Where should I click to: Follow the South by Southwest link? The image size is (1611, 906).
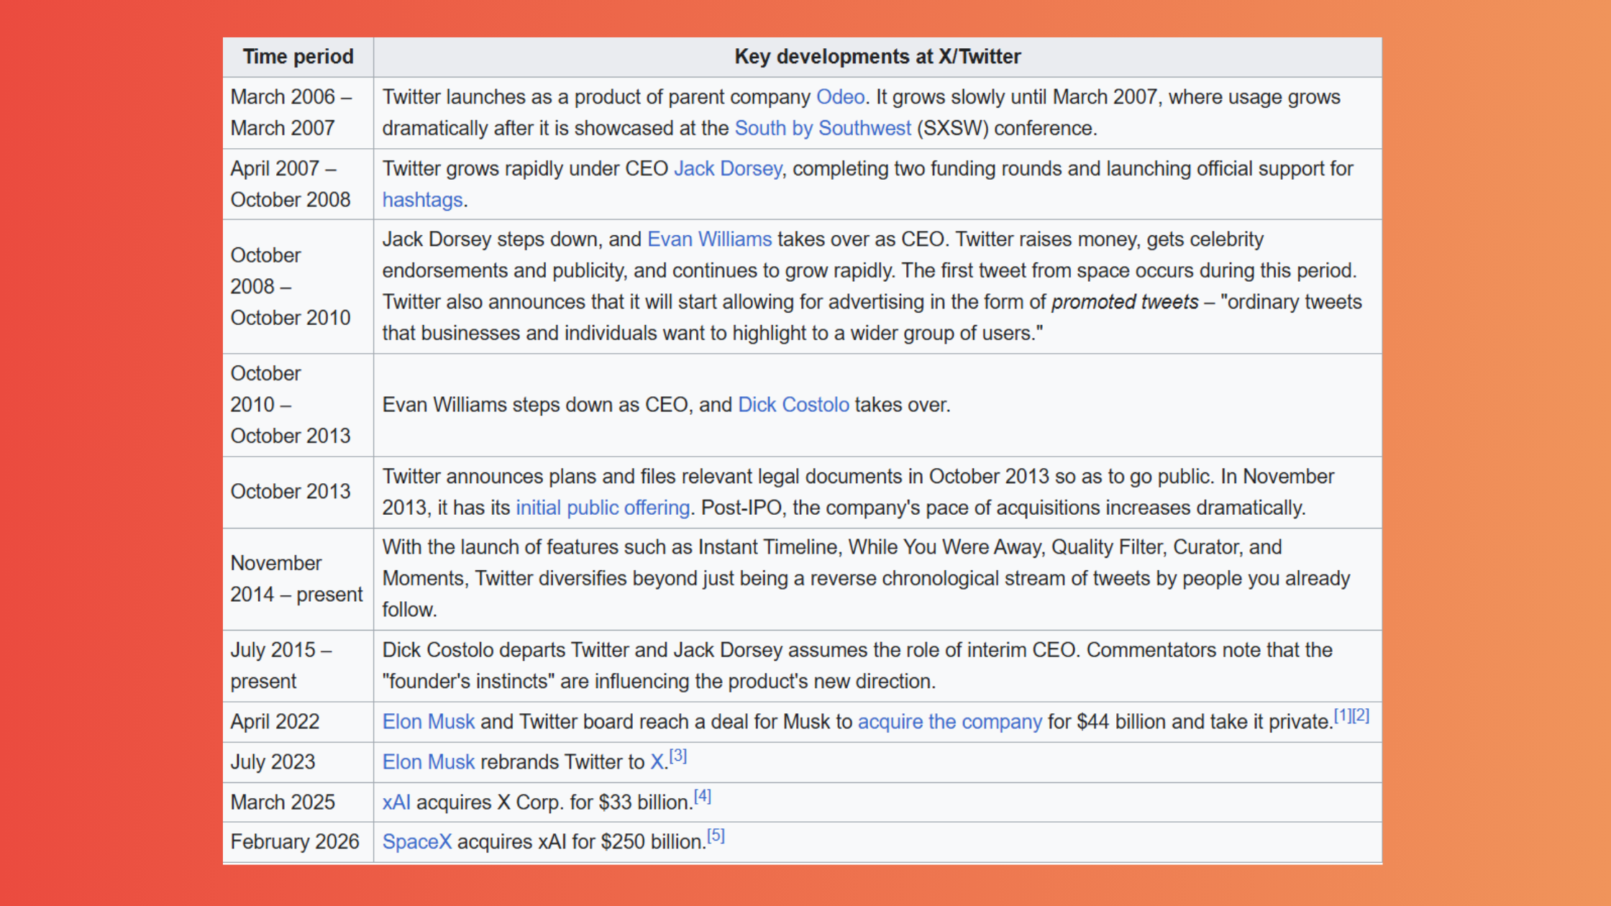(x=822, y=128)
